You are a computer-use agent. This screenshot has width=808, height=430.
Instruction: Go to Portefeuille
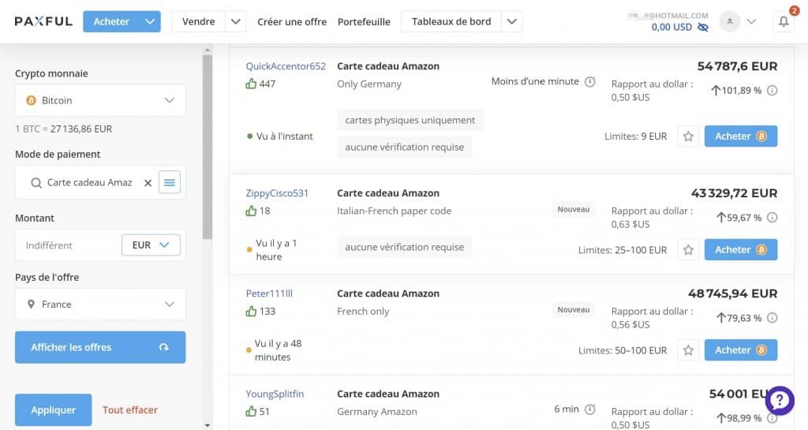coord(364,22)
